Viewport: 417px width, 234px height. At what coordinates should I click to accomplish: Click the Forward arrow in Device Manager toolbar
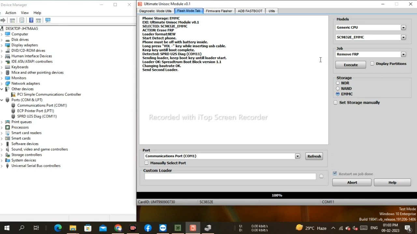[x=3, y=20]
